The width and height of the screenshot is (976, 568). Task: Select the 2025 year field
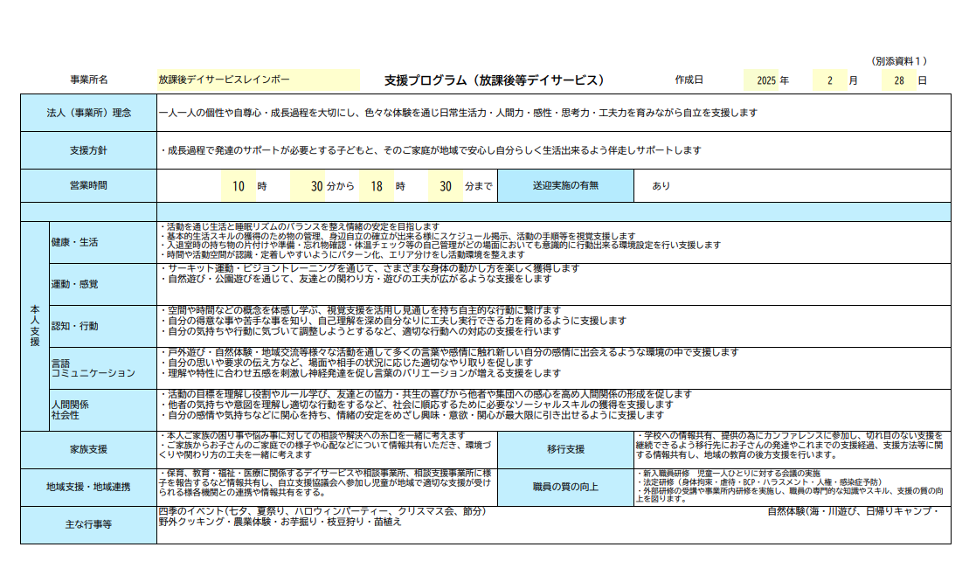point(761,80)
